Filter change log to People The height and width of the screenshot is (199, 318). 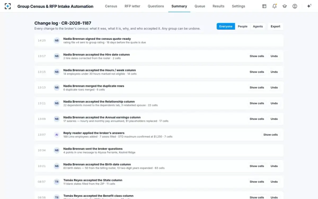pyautogui.click(x=242, y=26)
